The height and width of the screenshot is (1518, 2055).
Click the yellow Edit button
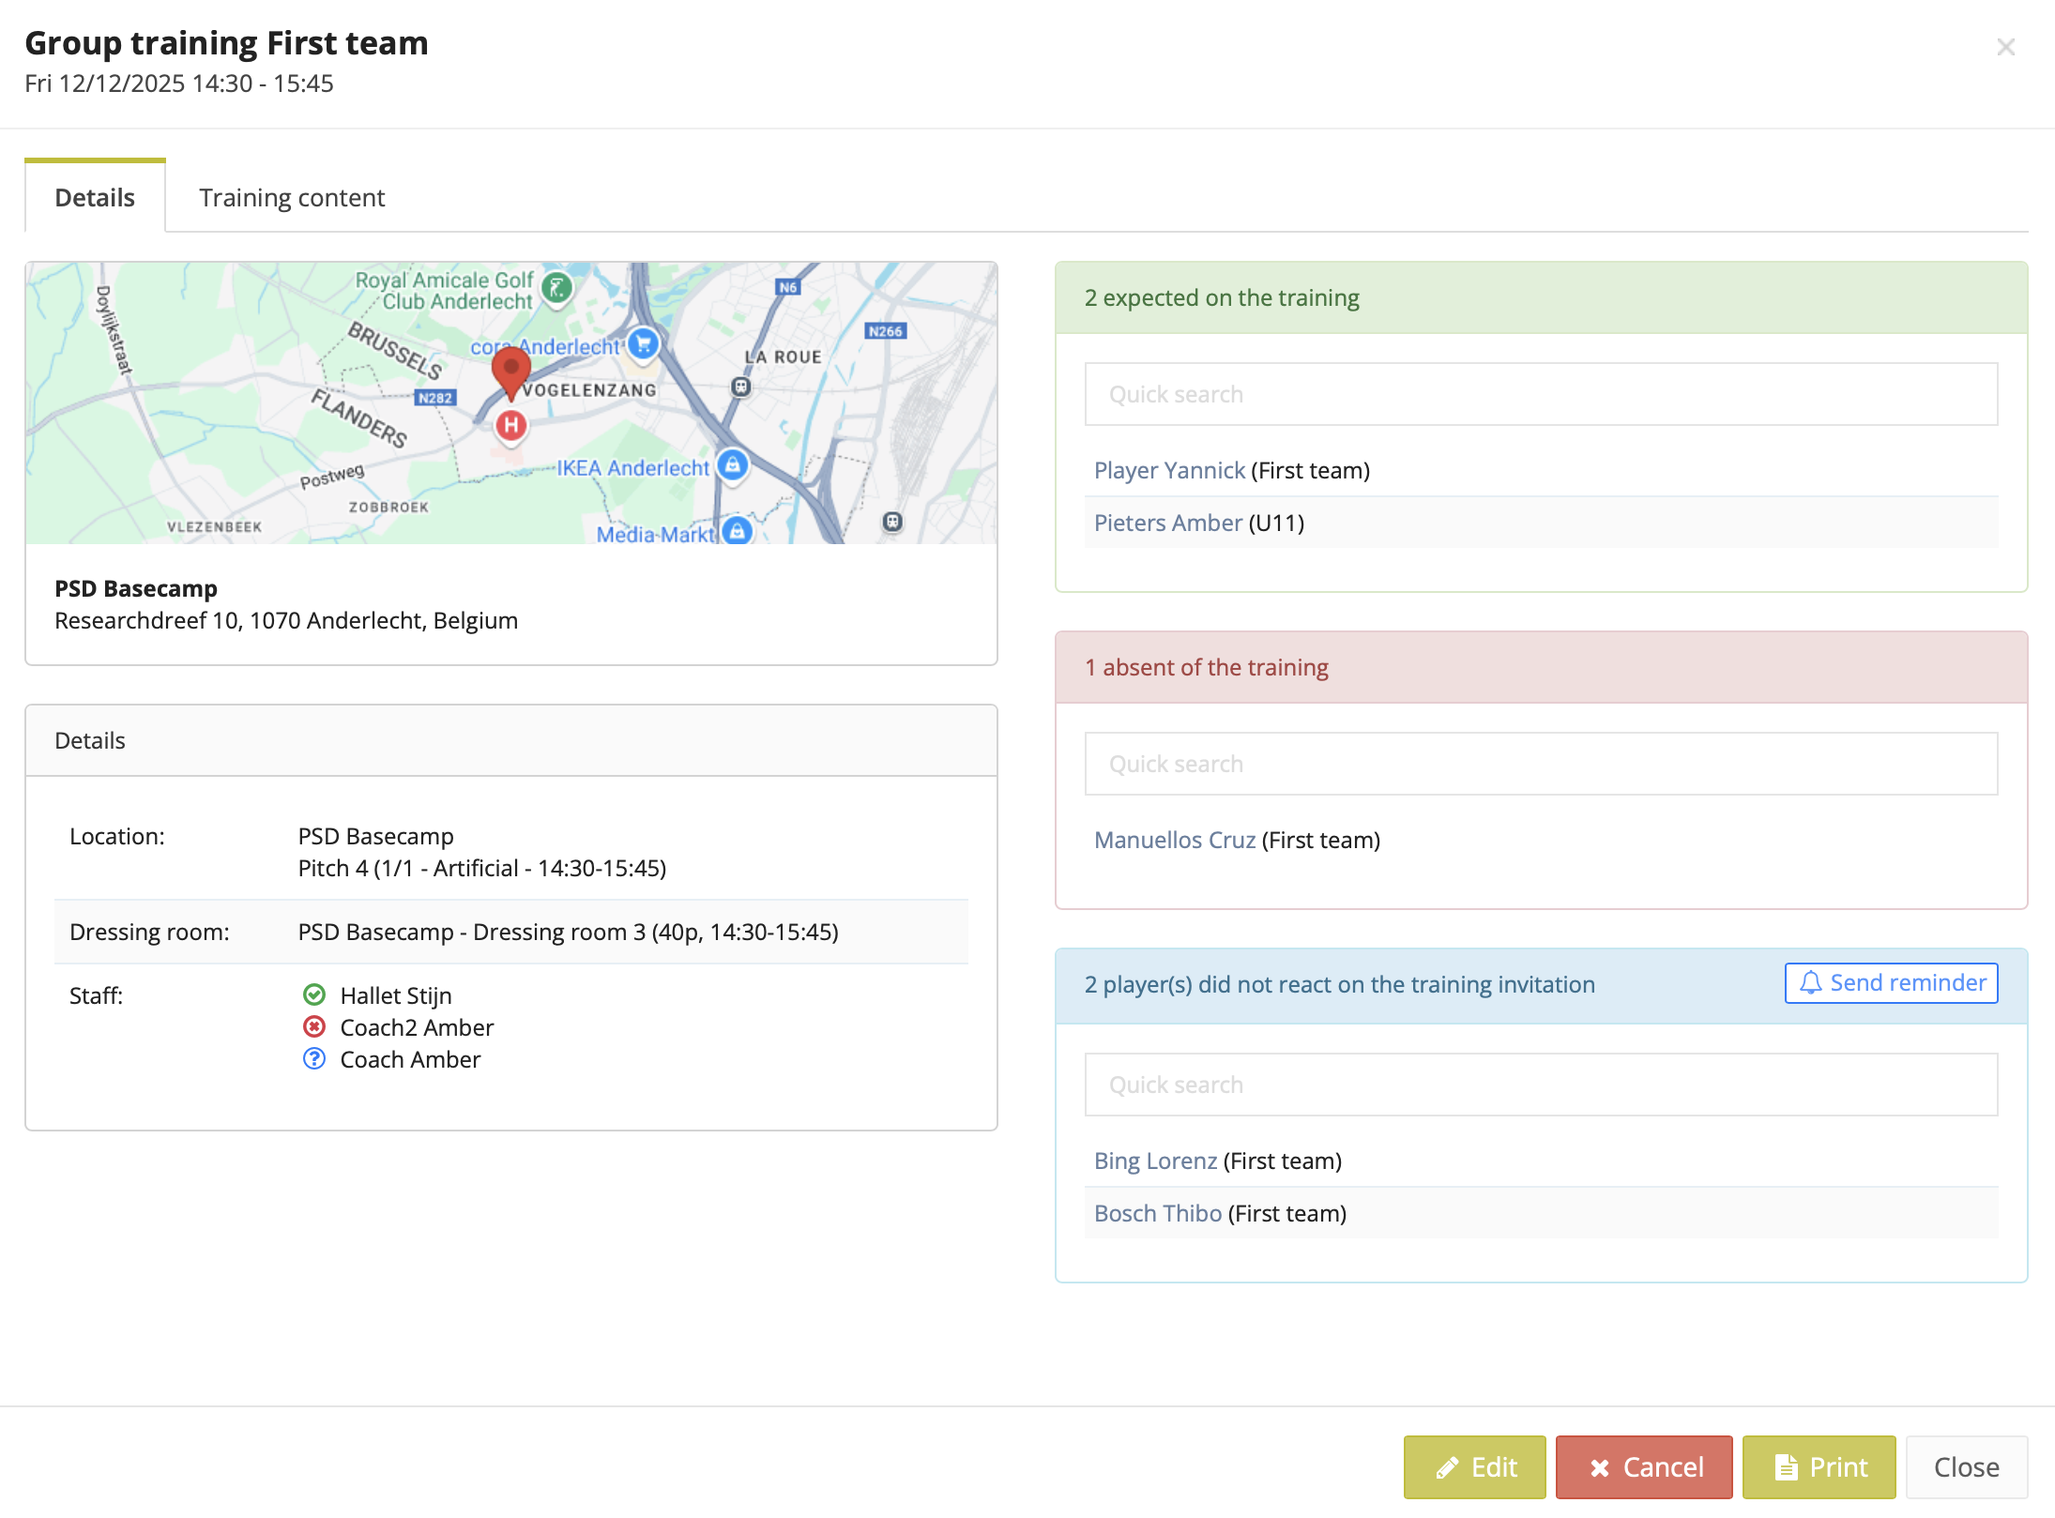click(1474, 1466)
